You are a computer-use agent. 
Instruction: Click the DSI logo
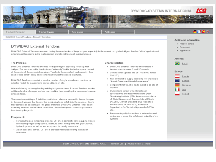coord(201,11)
